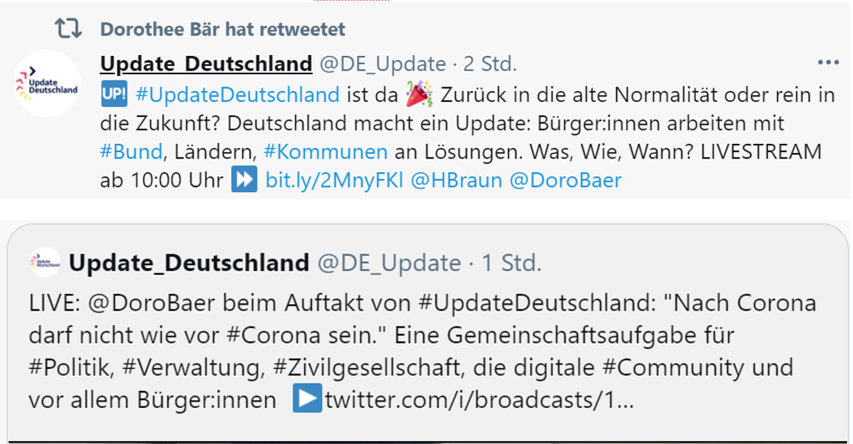Click the blue UP! emoji icon
Viewport: 853px width, 444px height.
point(111,96)
